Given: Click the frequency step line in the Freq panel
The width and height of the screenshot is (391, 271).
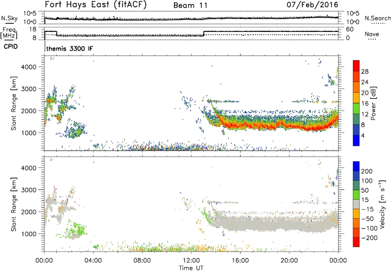Looking at the screenshot, I should pyautogui.click(x=191, y=33).
